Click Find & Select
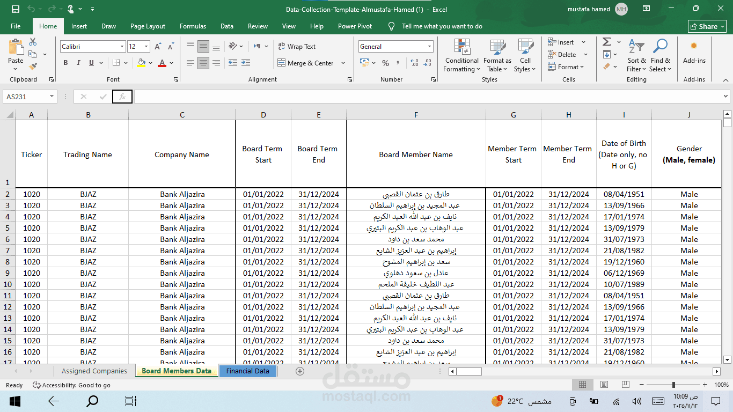733x412 pixels. click(660, 55)
